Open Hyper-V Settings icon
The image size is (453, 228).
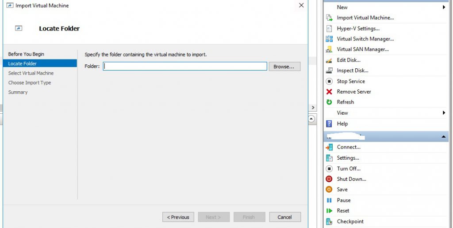click(329, 29)
